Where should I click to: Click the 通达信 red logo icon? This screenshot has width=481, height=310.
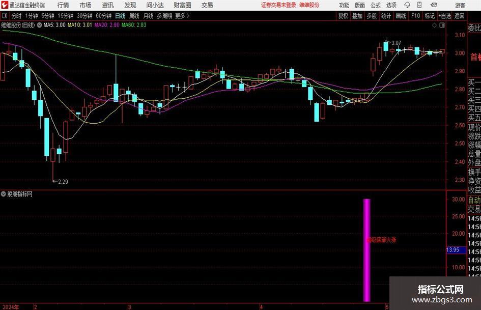coord(5,5)
